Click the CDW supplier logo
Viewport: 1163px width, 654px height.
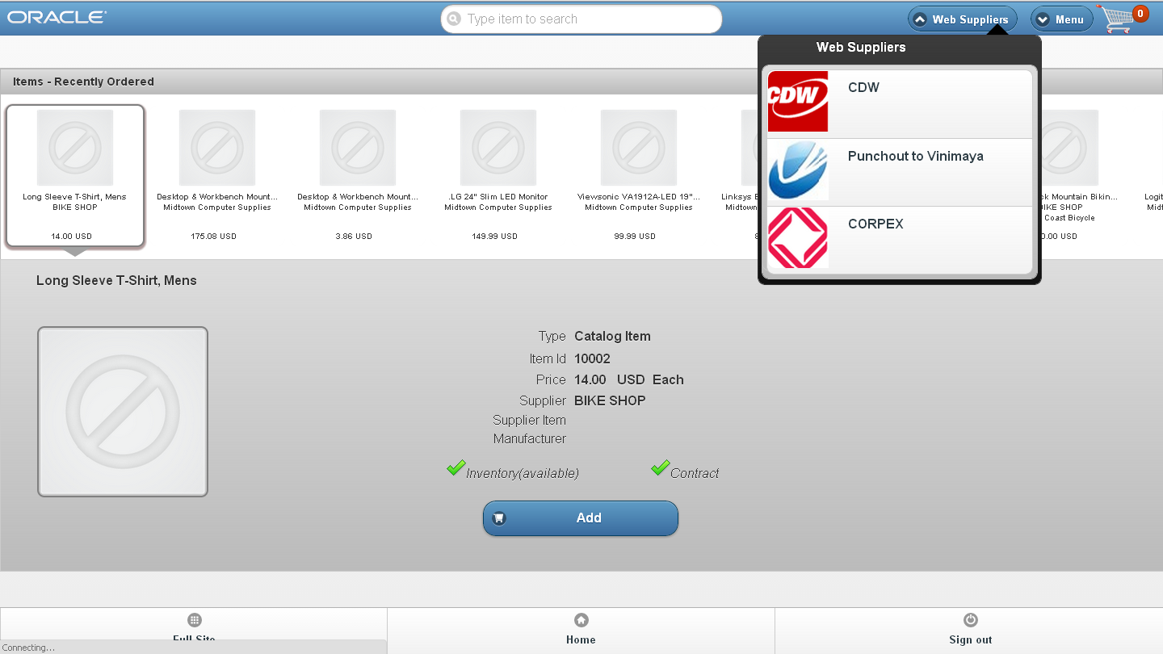(798, 101)
